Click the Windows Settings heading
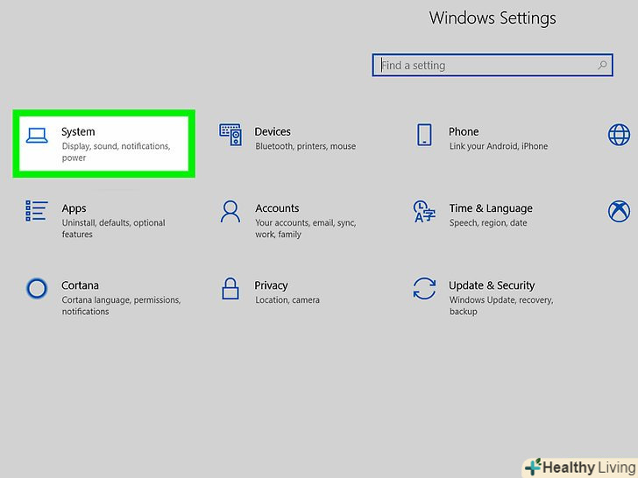The image size is (638, 478). (x=493, y=18)
